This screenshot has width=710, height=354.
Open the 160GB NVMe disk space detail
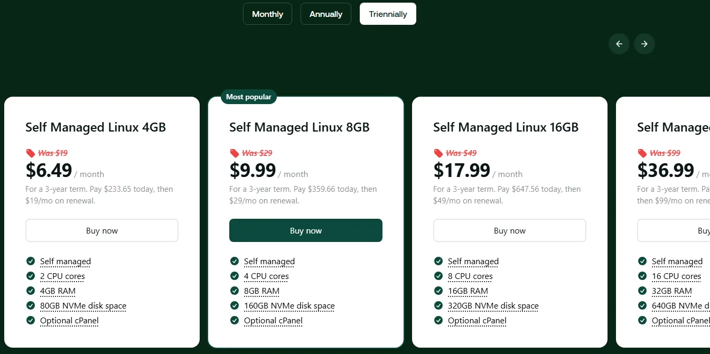pos(289,306)
